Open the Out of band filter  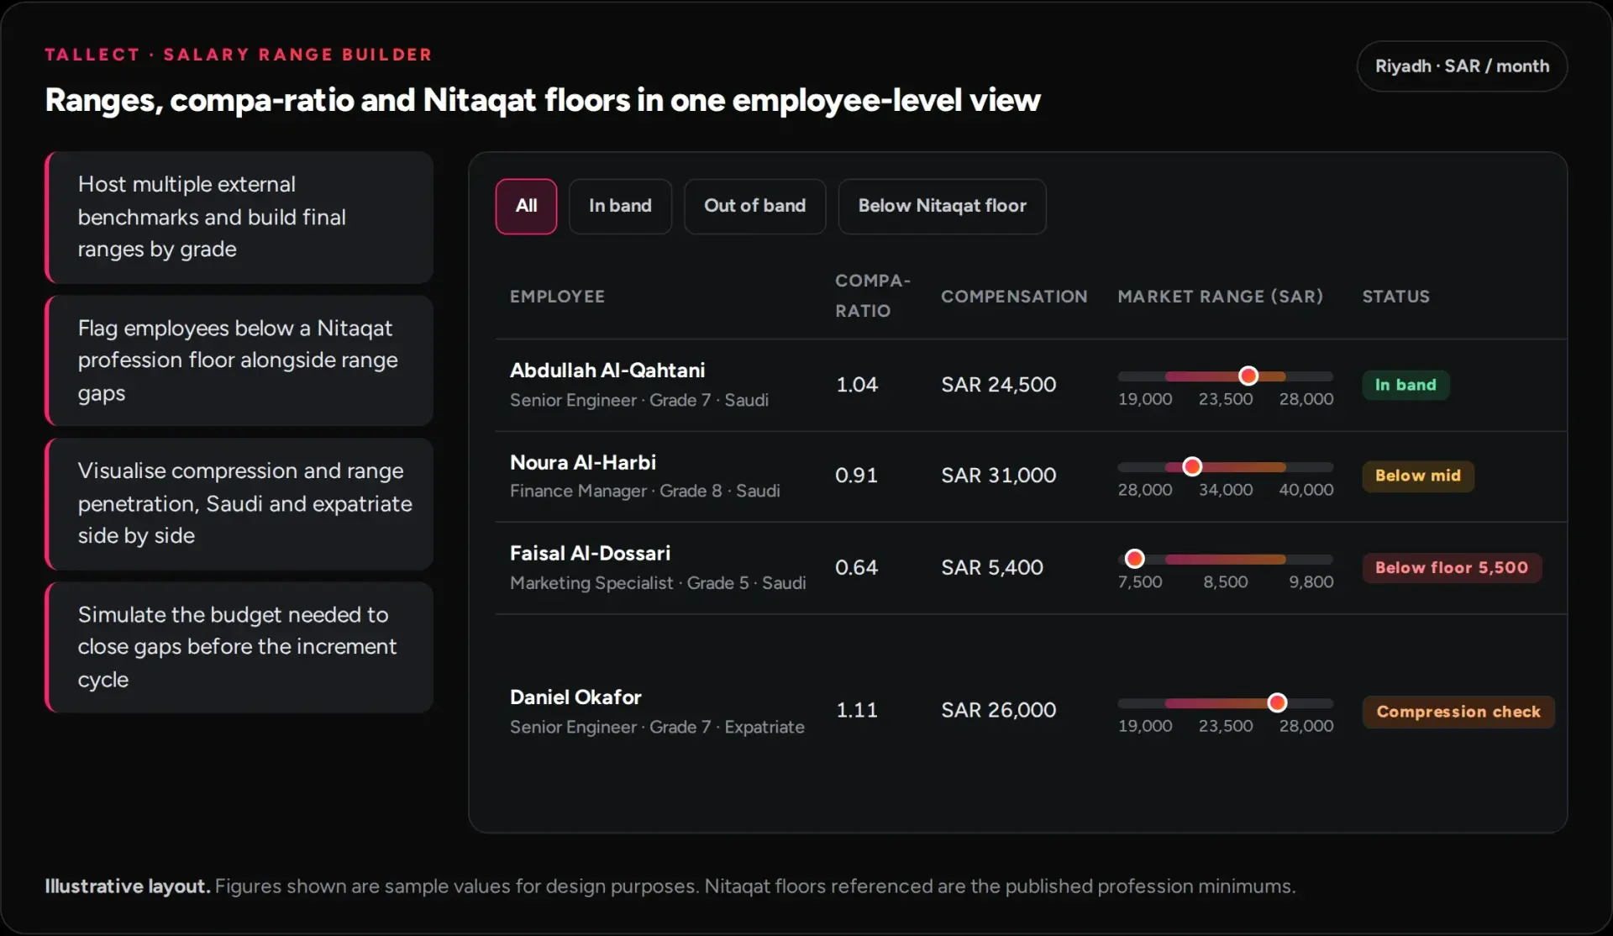754,206
